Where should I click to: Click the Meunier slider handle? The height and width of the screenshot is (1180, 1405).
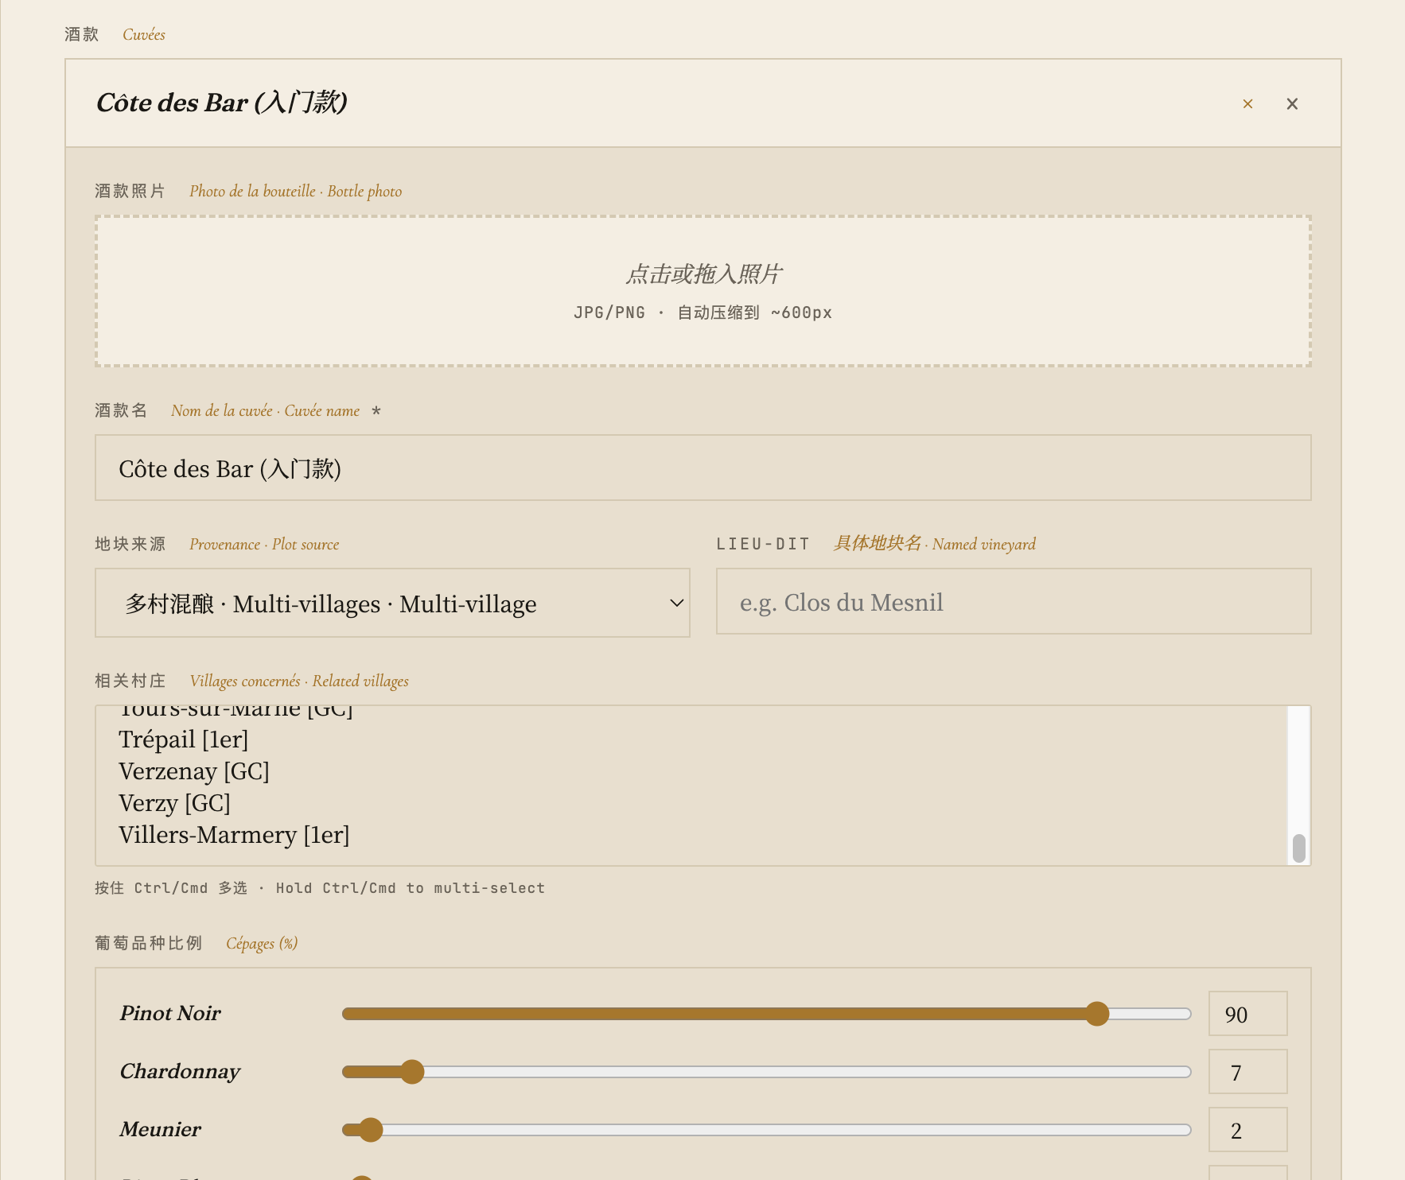[x=371, y=1130]
